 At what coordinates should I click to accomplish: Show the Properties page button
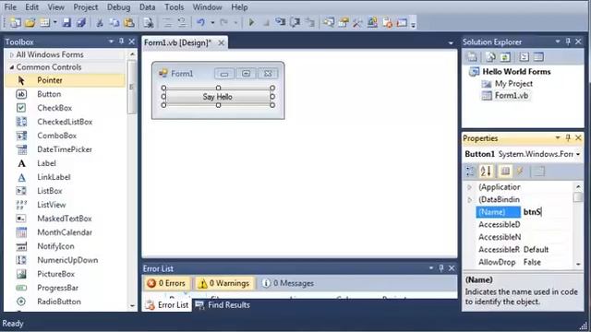505,172
